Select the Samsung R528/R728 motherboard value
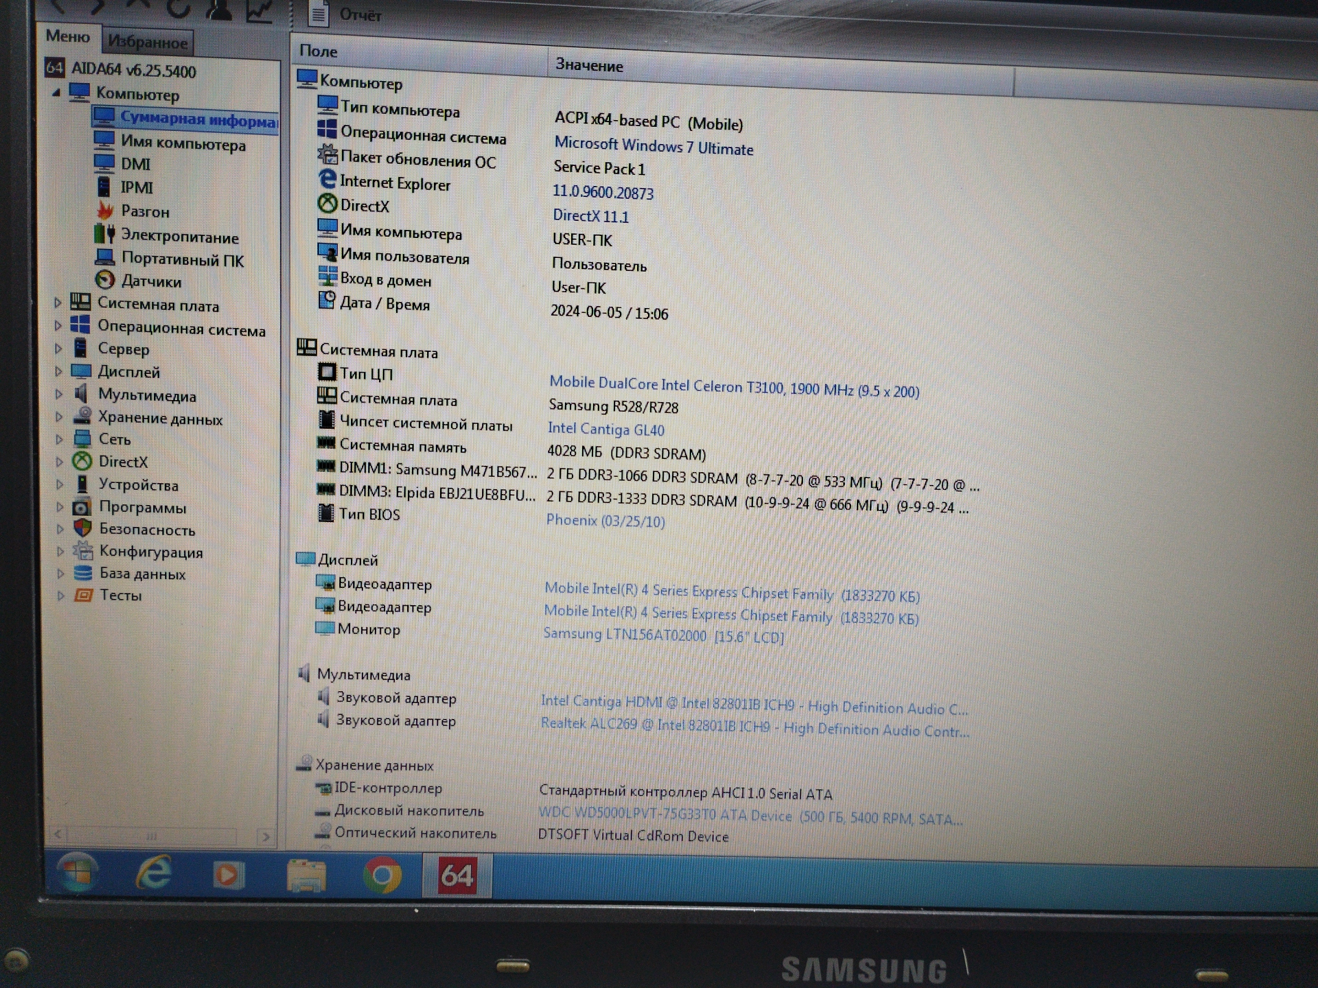This screenshot has height=988, width=1318. coord(614,406)
